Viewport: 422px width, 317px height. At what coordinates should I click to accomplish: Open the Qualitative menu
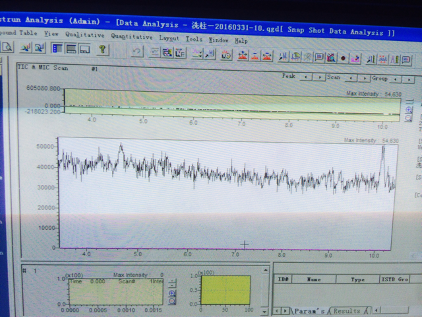pyautogui.click(x=85, y=35)
